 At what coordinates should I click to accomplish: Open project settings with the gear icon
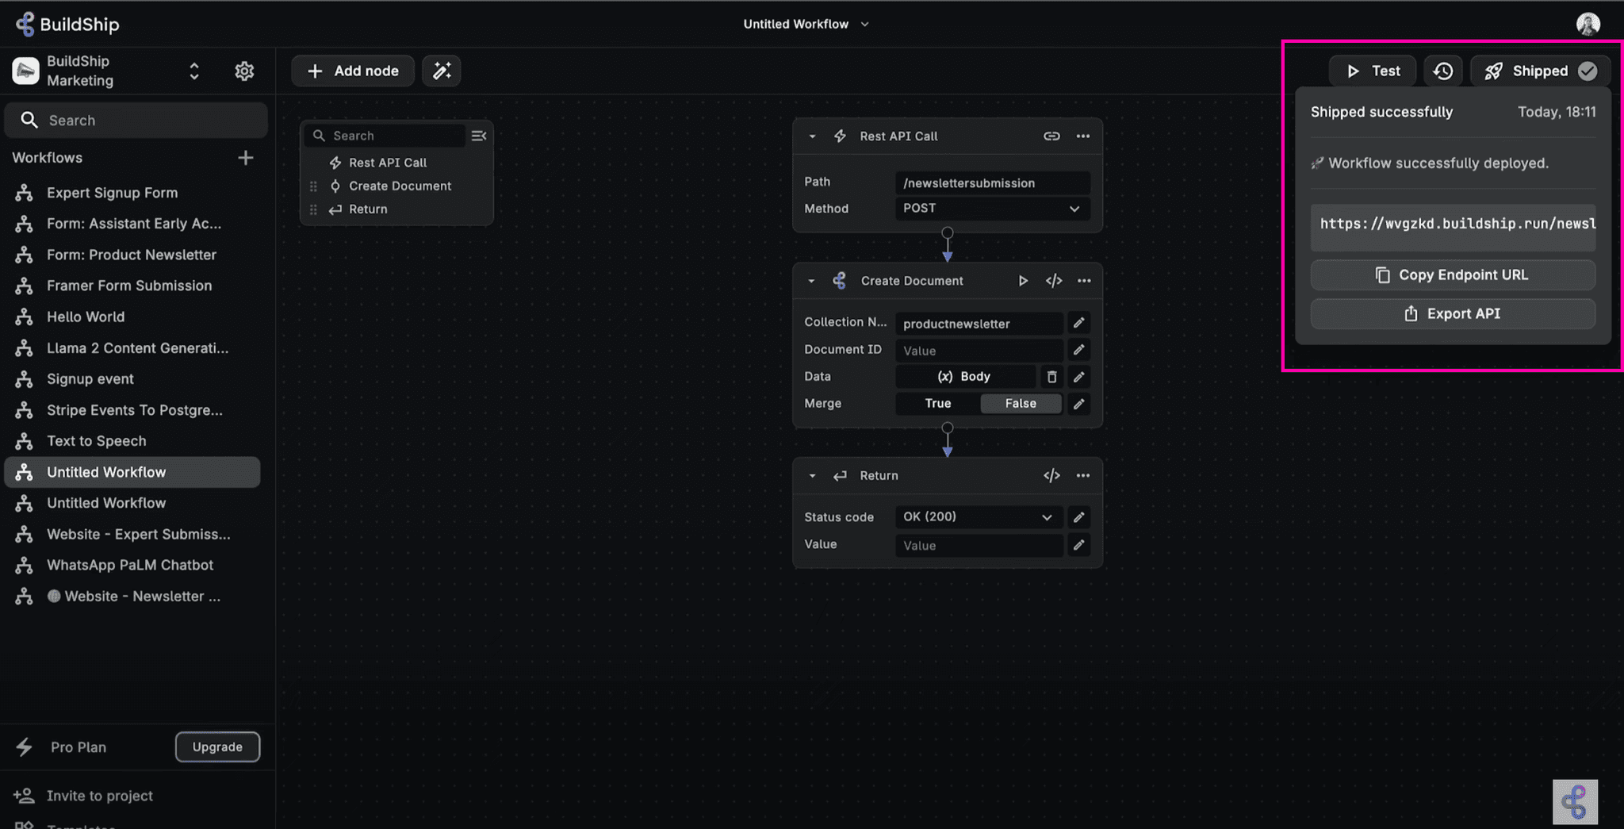[x=244, y=71]
